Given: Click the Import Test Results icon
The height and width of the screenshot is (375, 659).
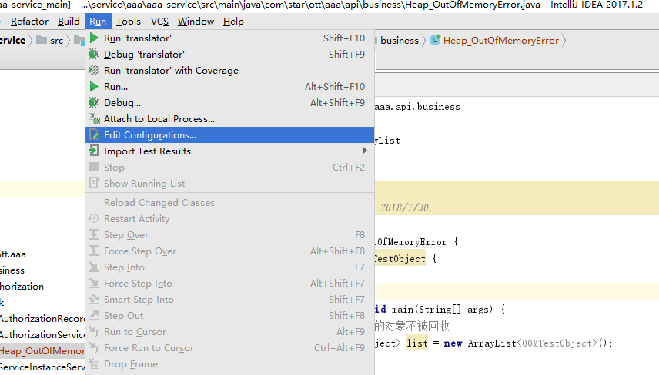Looking at the screenshot, I should pos(94,151).
